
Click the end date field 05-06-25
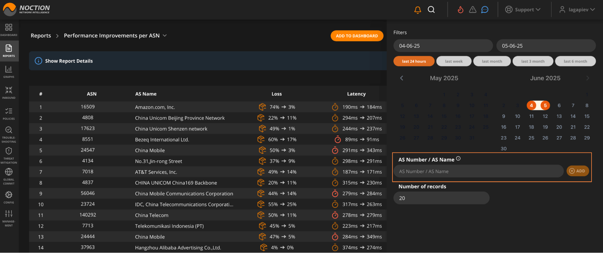tap(546, 46)
